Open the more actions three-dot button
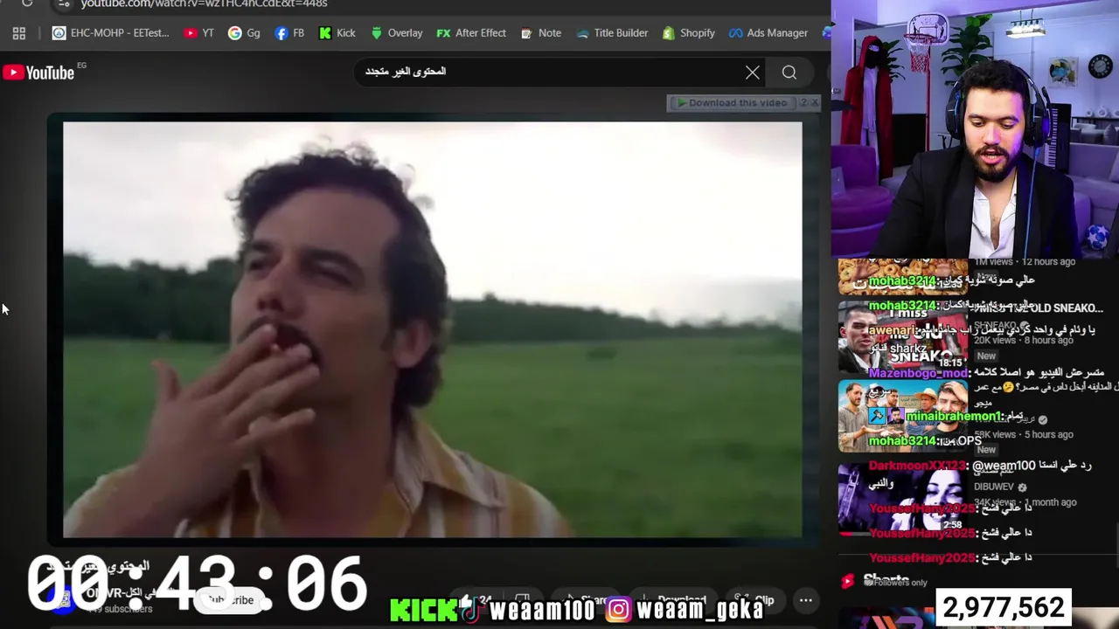 click(805, 600)
